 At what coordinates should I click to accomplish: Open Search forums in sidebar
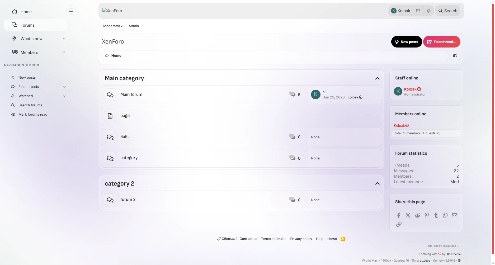30,105
